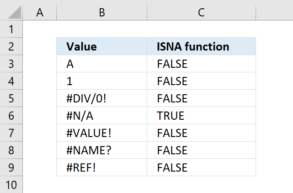Select cell containing #REF!
293x193 pixels.
(102, 168)
